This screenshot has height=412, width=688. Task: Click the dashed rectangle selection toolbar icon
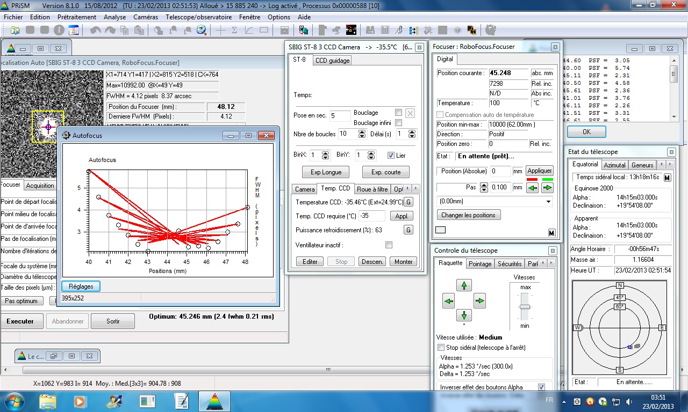[263, 30]
